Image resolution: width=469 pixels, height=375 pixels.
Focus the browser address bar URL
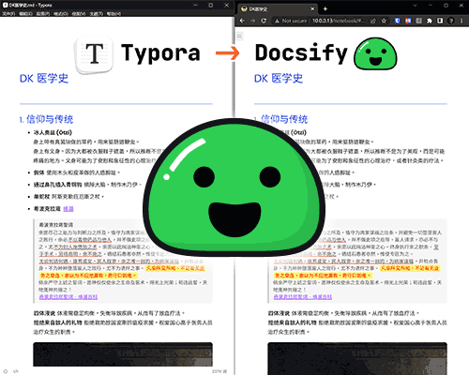[339, 21]
